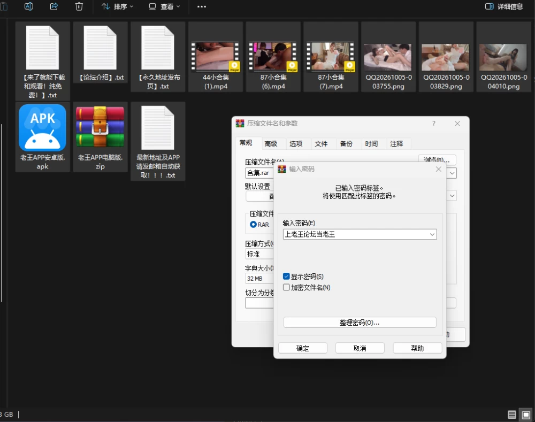Open the 排序 sort dropdown
This screenshot has height=422, width=535.
(117, 6)
